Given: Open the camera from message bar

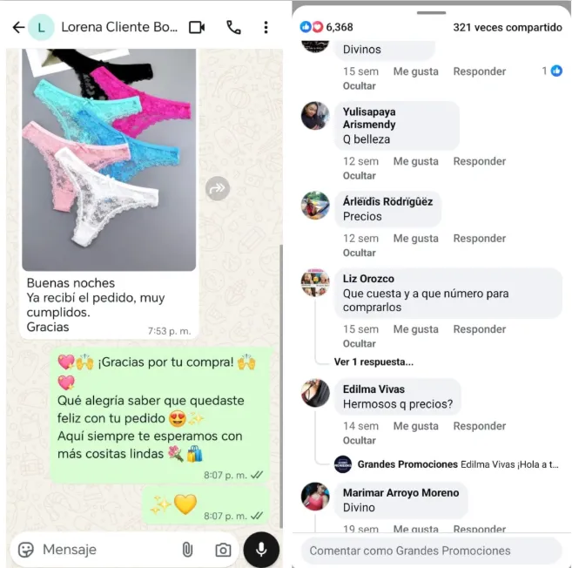Looking at the screenshot, I should 223,550.
